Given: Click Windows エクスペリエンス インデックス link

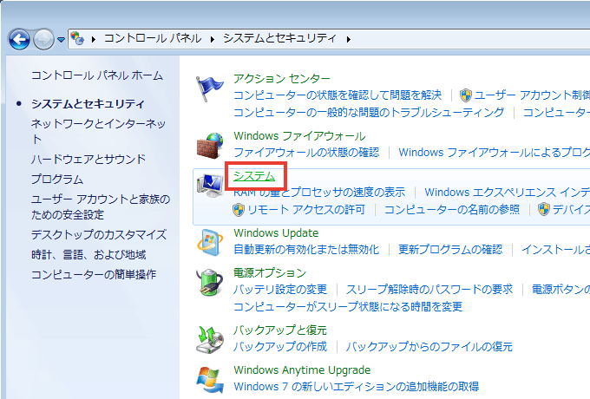Looking at the screenshot, I should 508,193.
